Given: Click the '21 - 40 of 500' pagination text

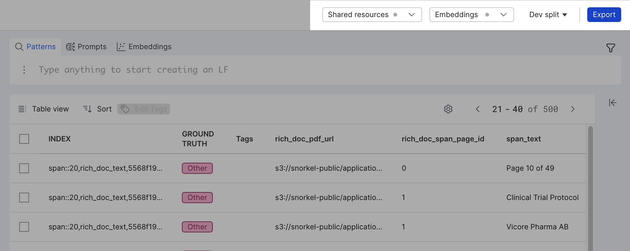Looking at the screenshot, I should click(x=525, y=109).
